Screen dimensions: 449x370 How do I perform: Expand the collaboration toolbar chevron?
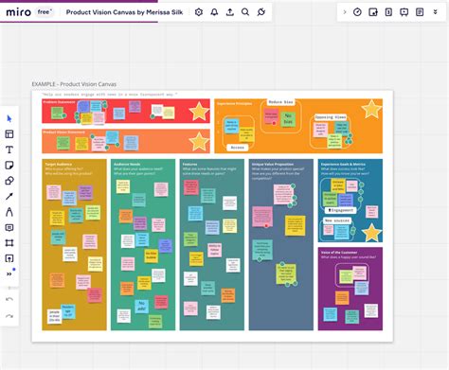pyautogui.click(x=345, y=12)
